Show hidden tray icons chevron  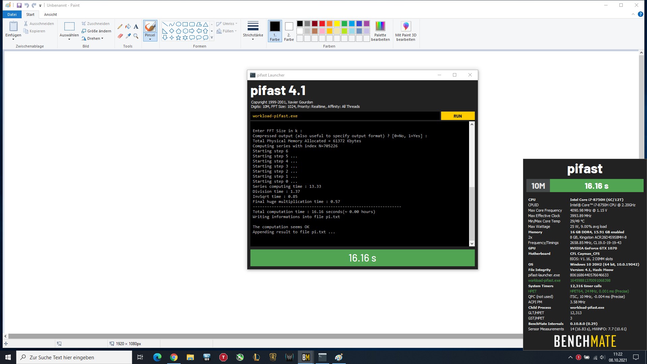click(x=570, y=357)
